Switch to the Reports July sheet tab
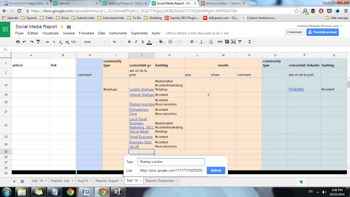The width and height of the screenshot is (350, 197). pyautogui.click(x=60, y=181)
